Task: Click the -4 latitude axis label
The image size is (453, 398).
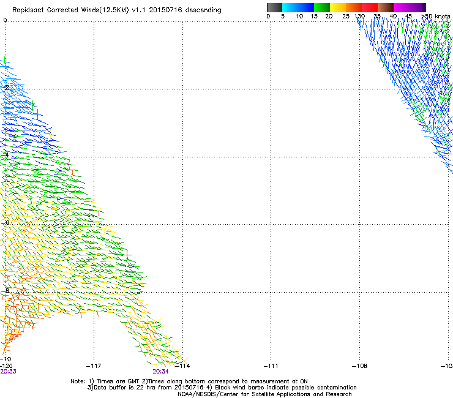Action: coord(6,155)
